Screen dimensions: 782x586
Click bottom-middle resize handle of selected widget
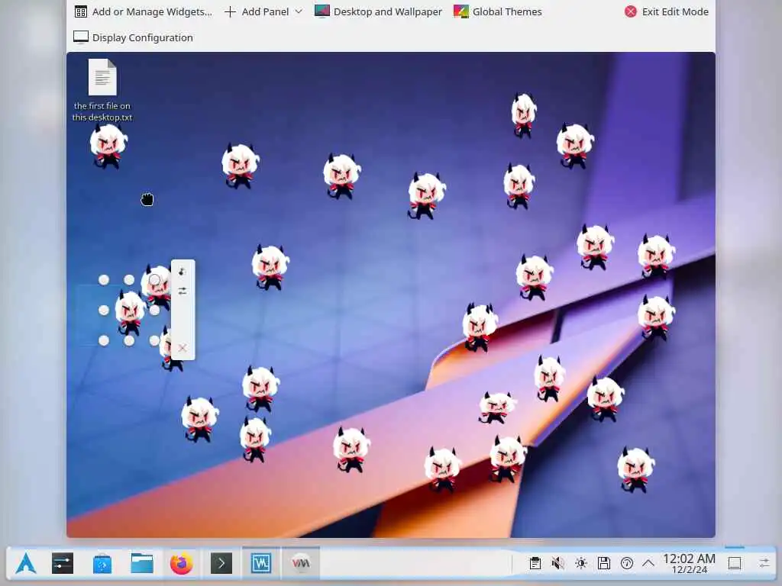129,341
